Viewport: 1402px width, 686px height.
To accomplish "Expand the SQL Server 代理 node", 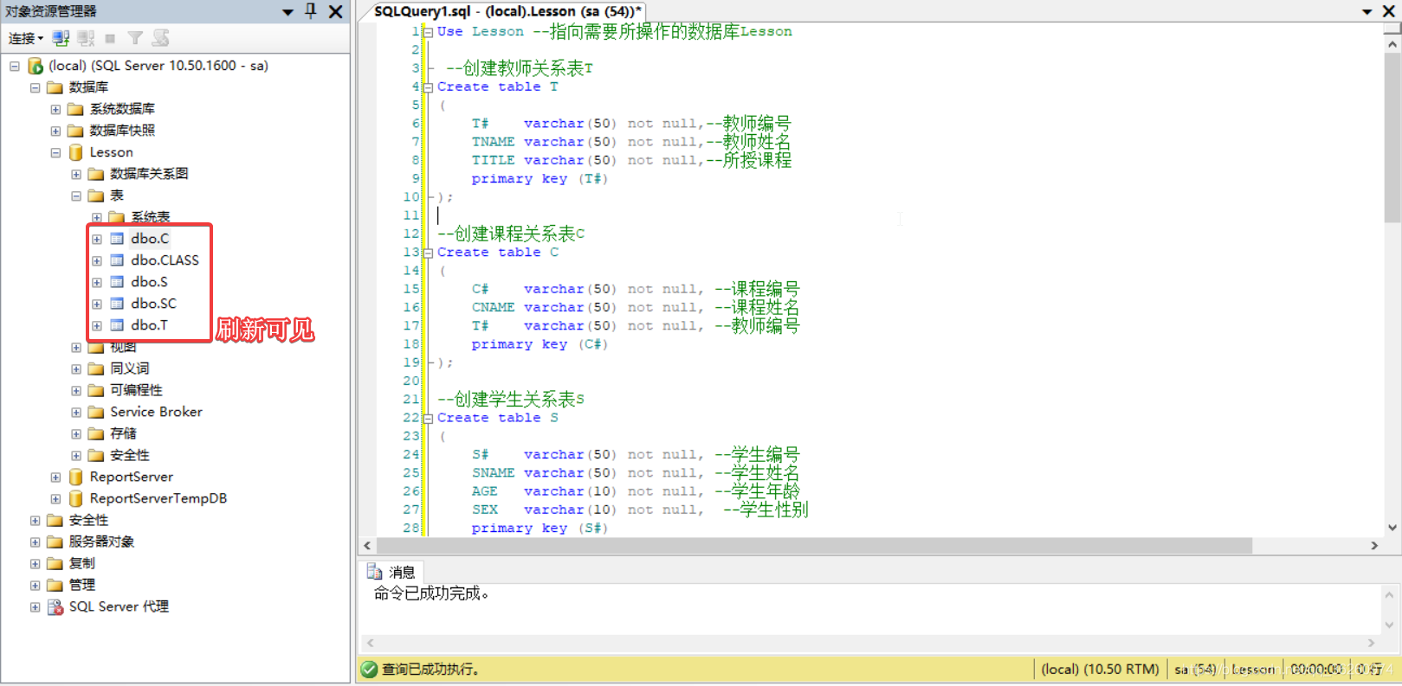I will click(35, 606).
